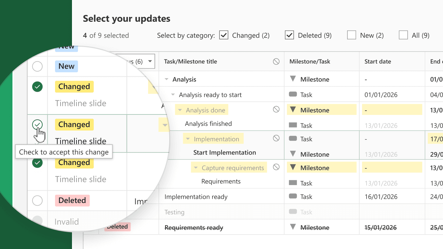This screenshot has width=443, height=249.
Task: Enable the New (2) category checkbox
Action: click(352, 35)
